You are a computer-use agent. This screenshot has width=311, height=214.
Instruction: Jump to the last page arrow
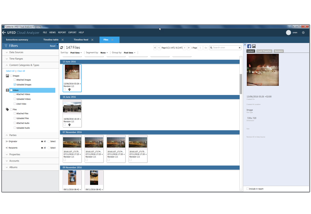pyautogui.click(x=189, y=48)
